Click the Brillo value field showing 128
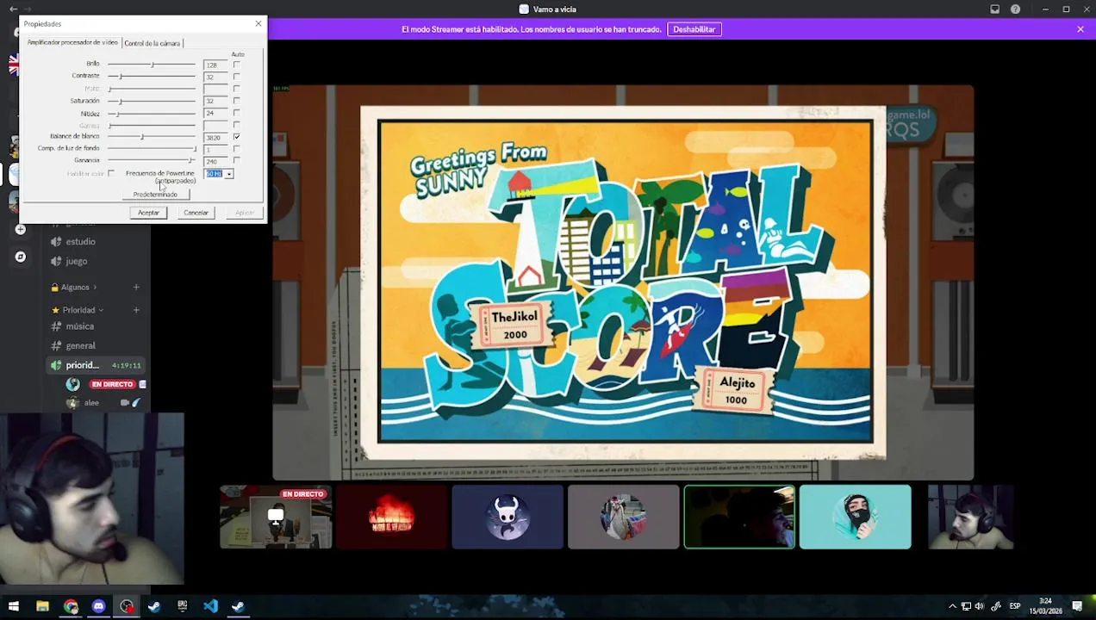Viewport: 1096px width, 620px height. 215,65
